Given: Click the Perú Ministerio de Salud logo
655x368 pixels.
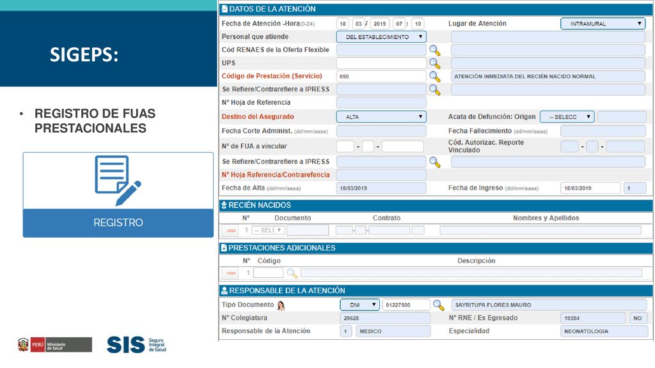Looking at the screenshot, I should click(55, 344).
